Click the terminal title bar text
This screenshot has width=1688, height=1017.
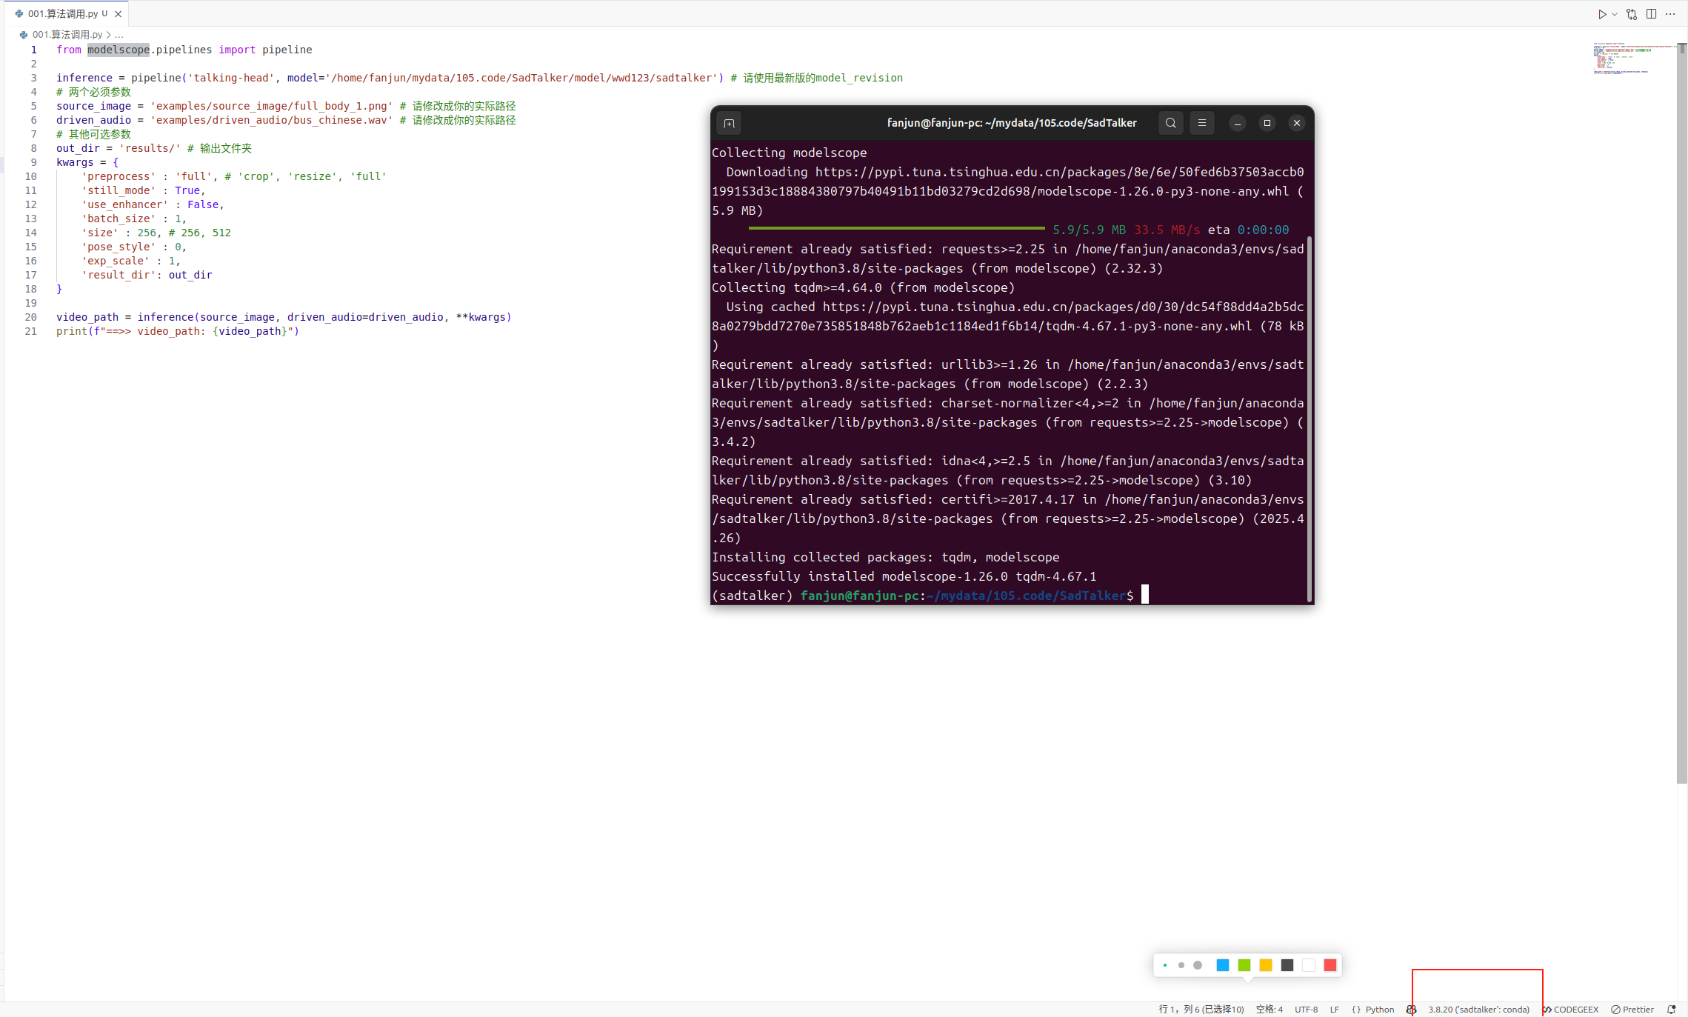pyautogui.click(x=1012, y=123)
